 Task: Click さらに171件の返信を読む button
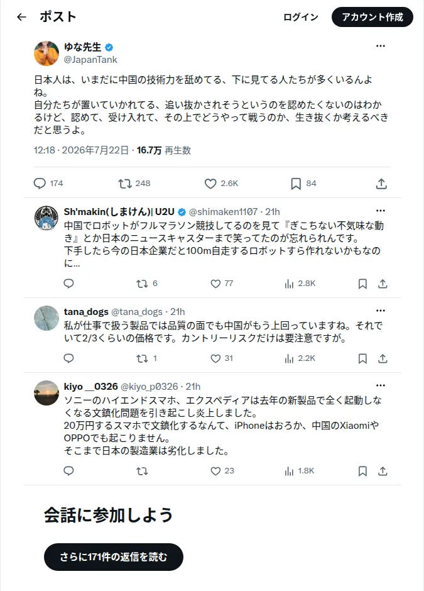[114, 557]
